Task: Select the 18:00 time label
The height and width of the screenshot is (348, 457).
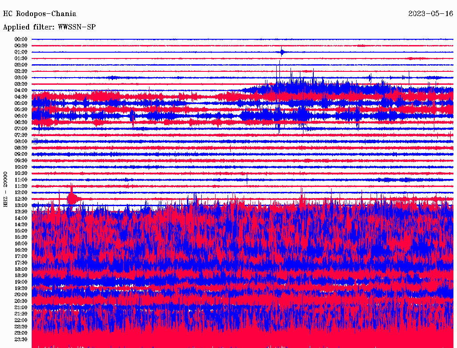Action: (21, 269)
